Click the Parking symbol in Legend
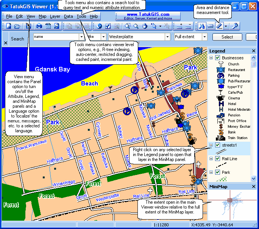The height and width of the screenshot is (229, 259). coord(221,76)
